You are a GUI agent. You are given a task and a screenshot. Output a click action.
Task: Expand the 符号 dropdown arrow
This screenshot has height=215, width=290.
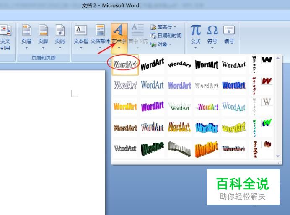click(x=212, y=48)
